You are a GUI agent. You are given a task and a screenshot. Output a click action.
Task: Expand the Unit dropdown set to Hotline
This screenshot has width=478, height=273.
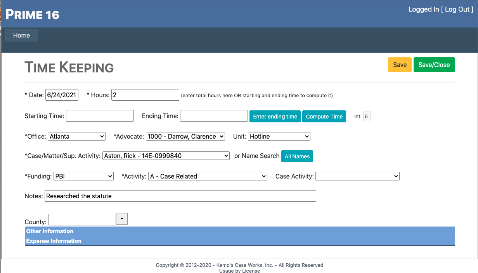[x=279, y=136]
